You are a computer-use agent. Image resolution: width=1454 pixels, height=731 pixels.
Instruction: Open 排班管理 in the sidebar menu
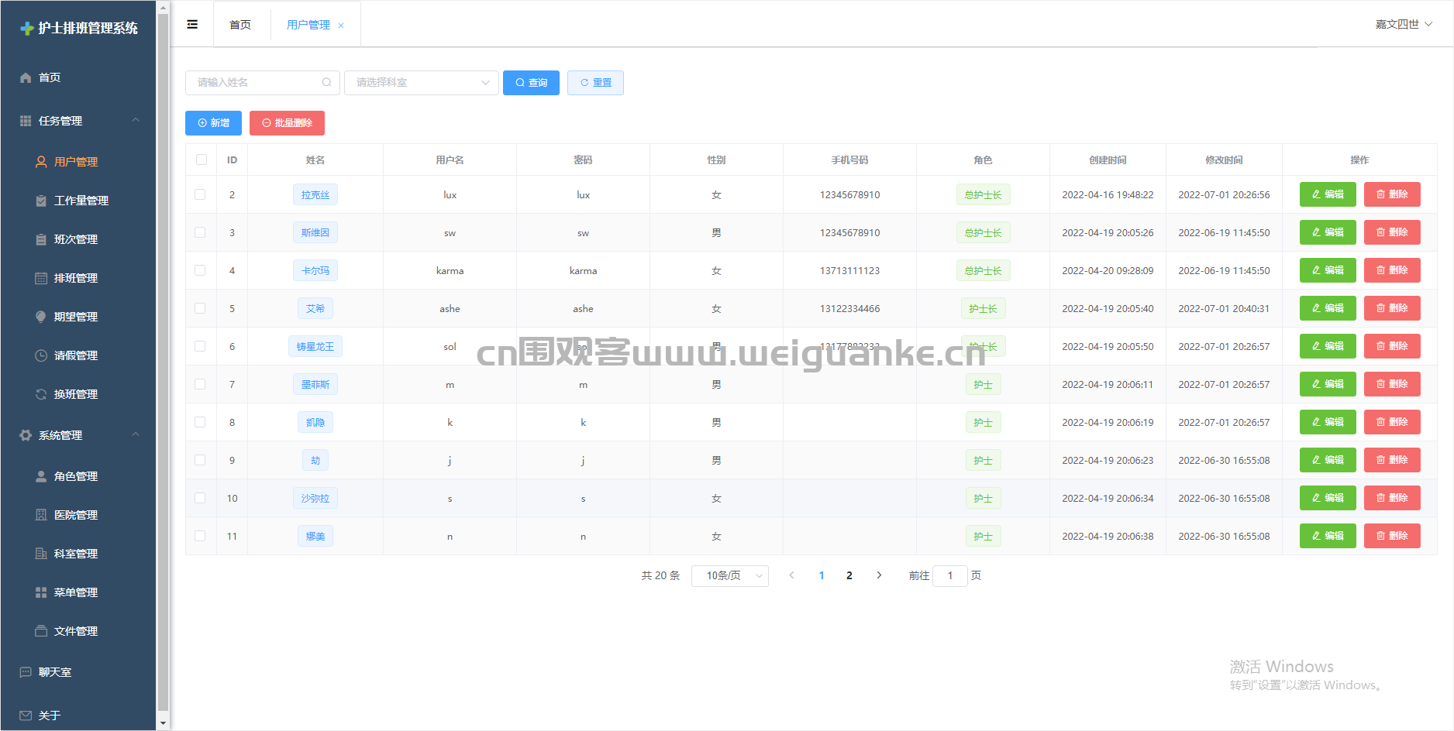coord(78,278)
